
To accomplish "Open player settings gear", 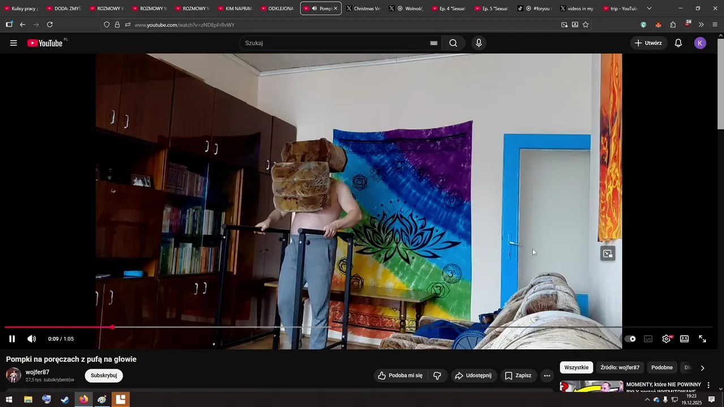I will (666, 339).
